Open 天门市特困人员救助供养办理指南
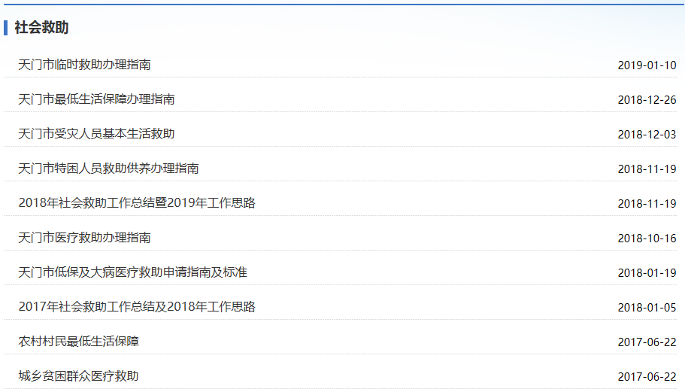685x389 pixels. tap(108, 169)
